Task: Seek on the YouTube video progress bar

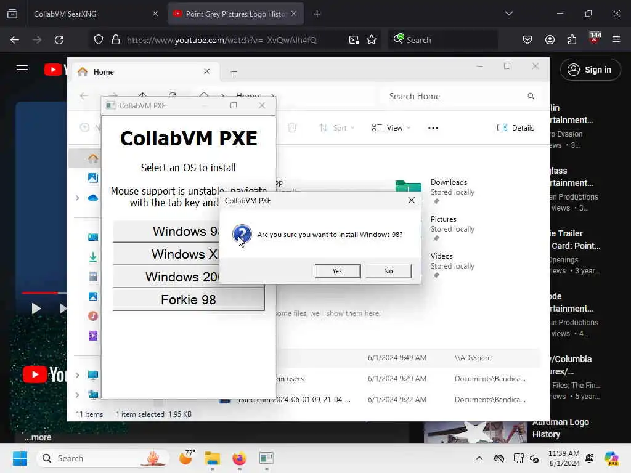Action: pyautogui.click(x=44, y=293)
